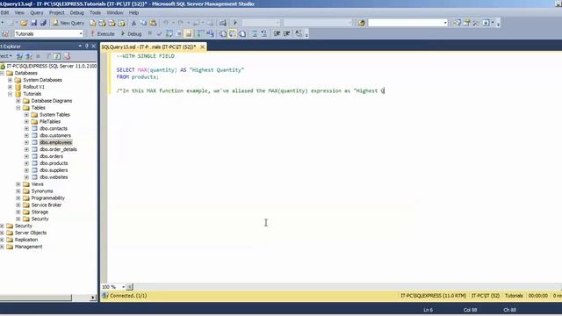Image resolution: width=562 pixels, height=316 pixels.
Task: Open the Find combo box dropdown
Action: pyautogui.click(x=445, y=23)
